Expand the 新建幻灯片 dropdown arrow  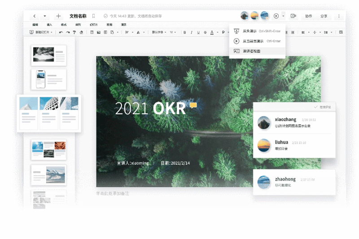tap(52, 32)
